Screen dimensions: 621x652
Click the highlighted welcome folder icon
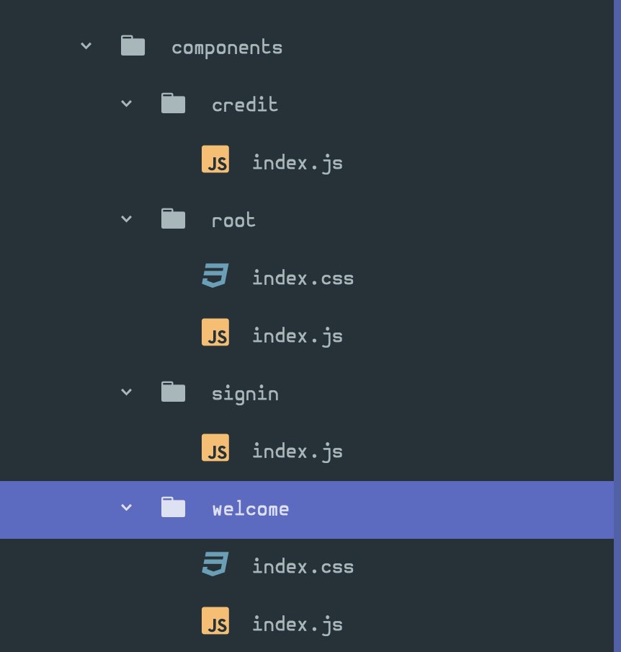click(173, 508)
